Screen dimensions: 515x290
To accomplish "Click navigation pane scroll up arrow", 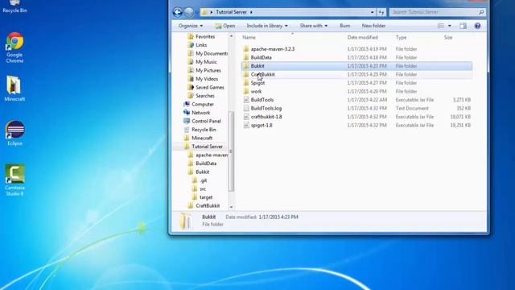I will coord(231,35).
